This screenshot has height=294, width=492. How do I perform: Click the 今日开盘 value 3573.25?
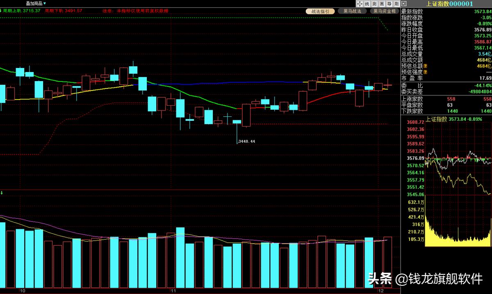[482, 36]
